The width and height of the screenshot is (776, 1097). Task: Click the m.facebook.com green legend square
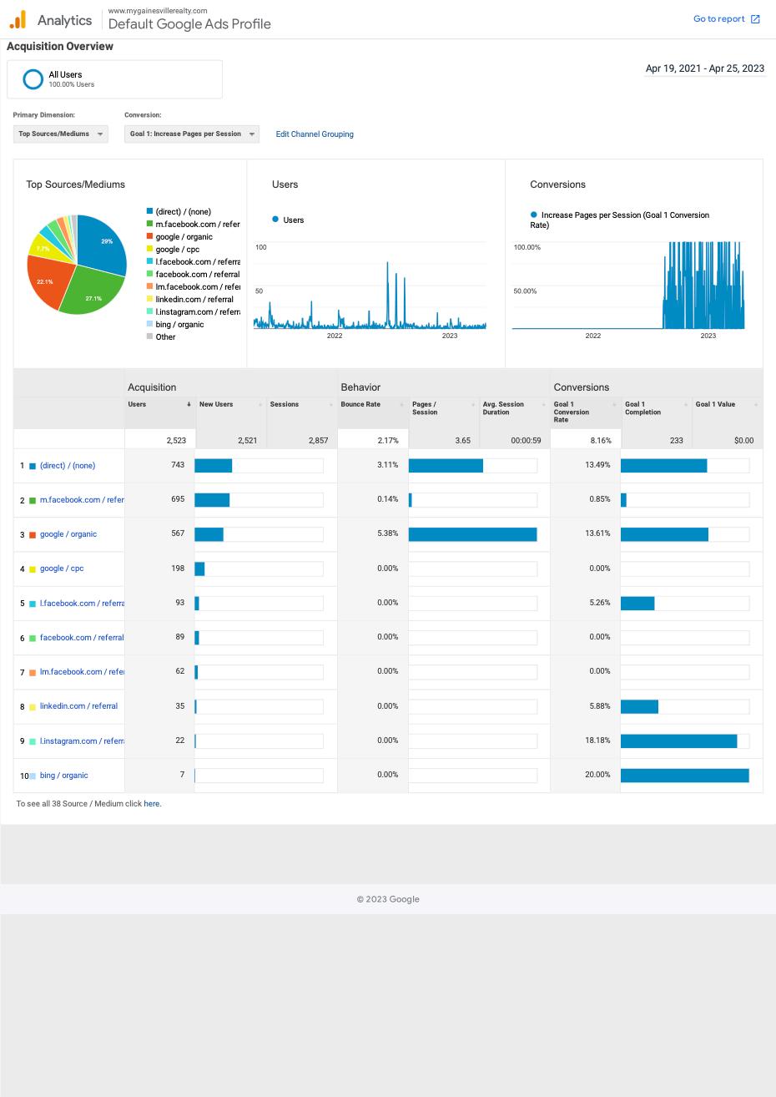(x=149, y=224)
